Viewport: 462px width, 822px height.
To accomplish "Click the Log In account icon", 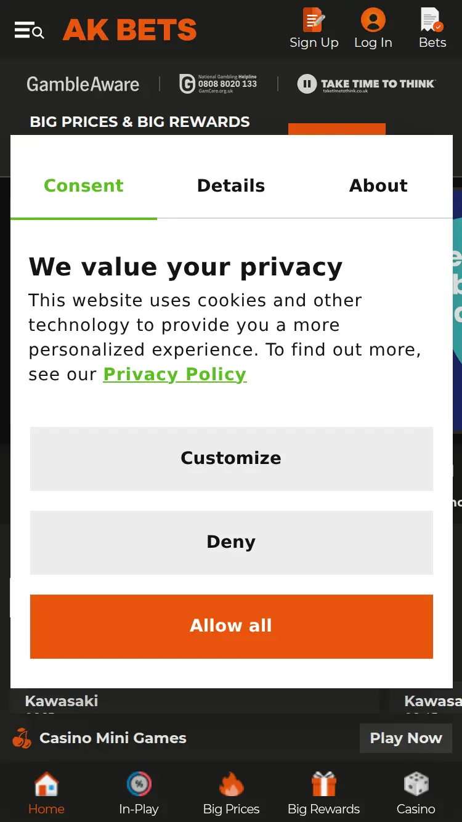I will 373,19.
